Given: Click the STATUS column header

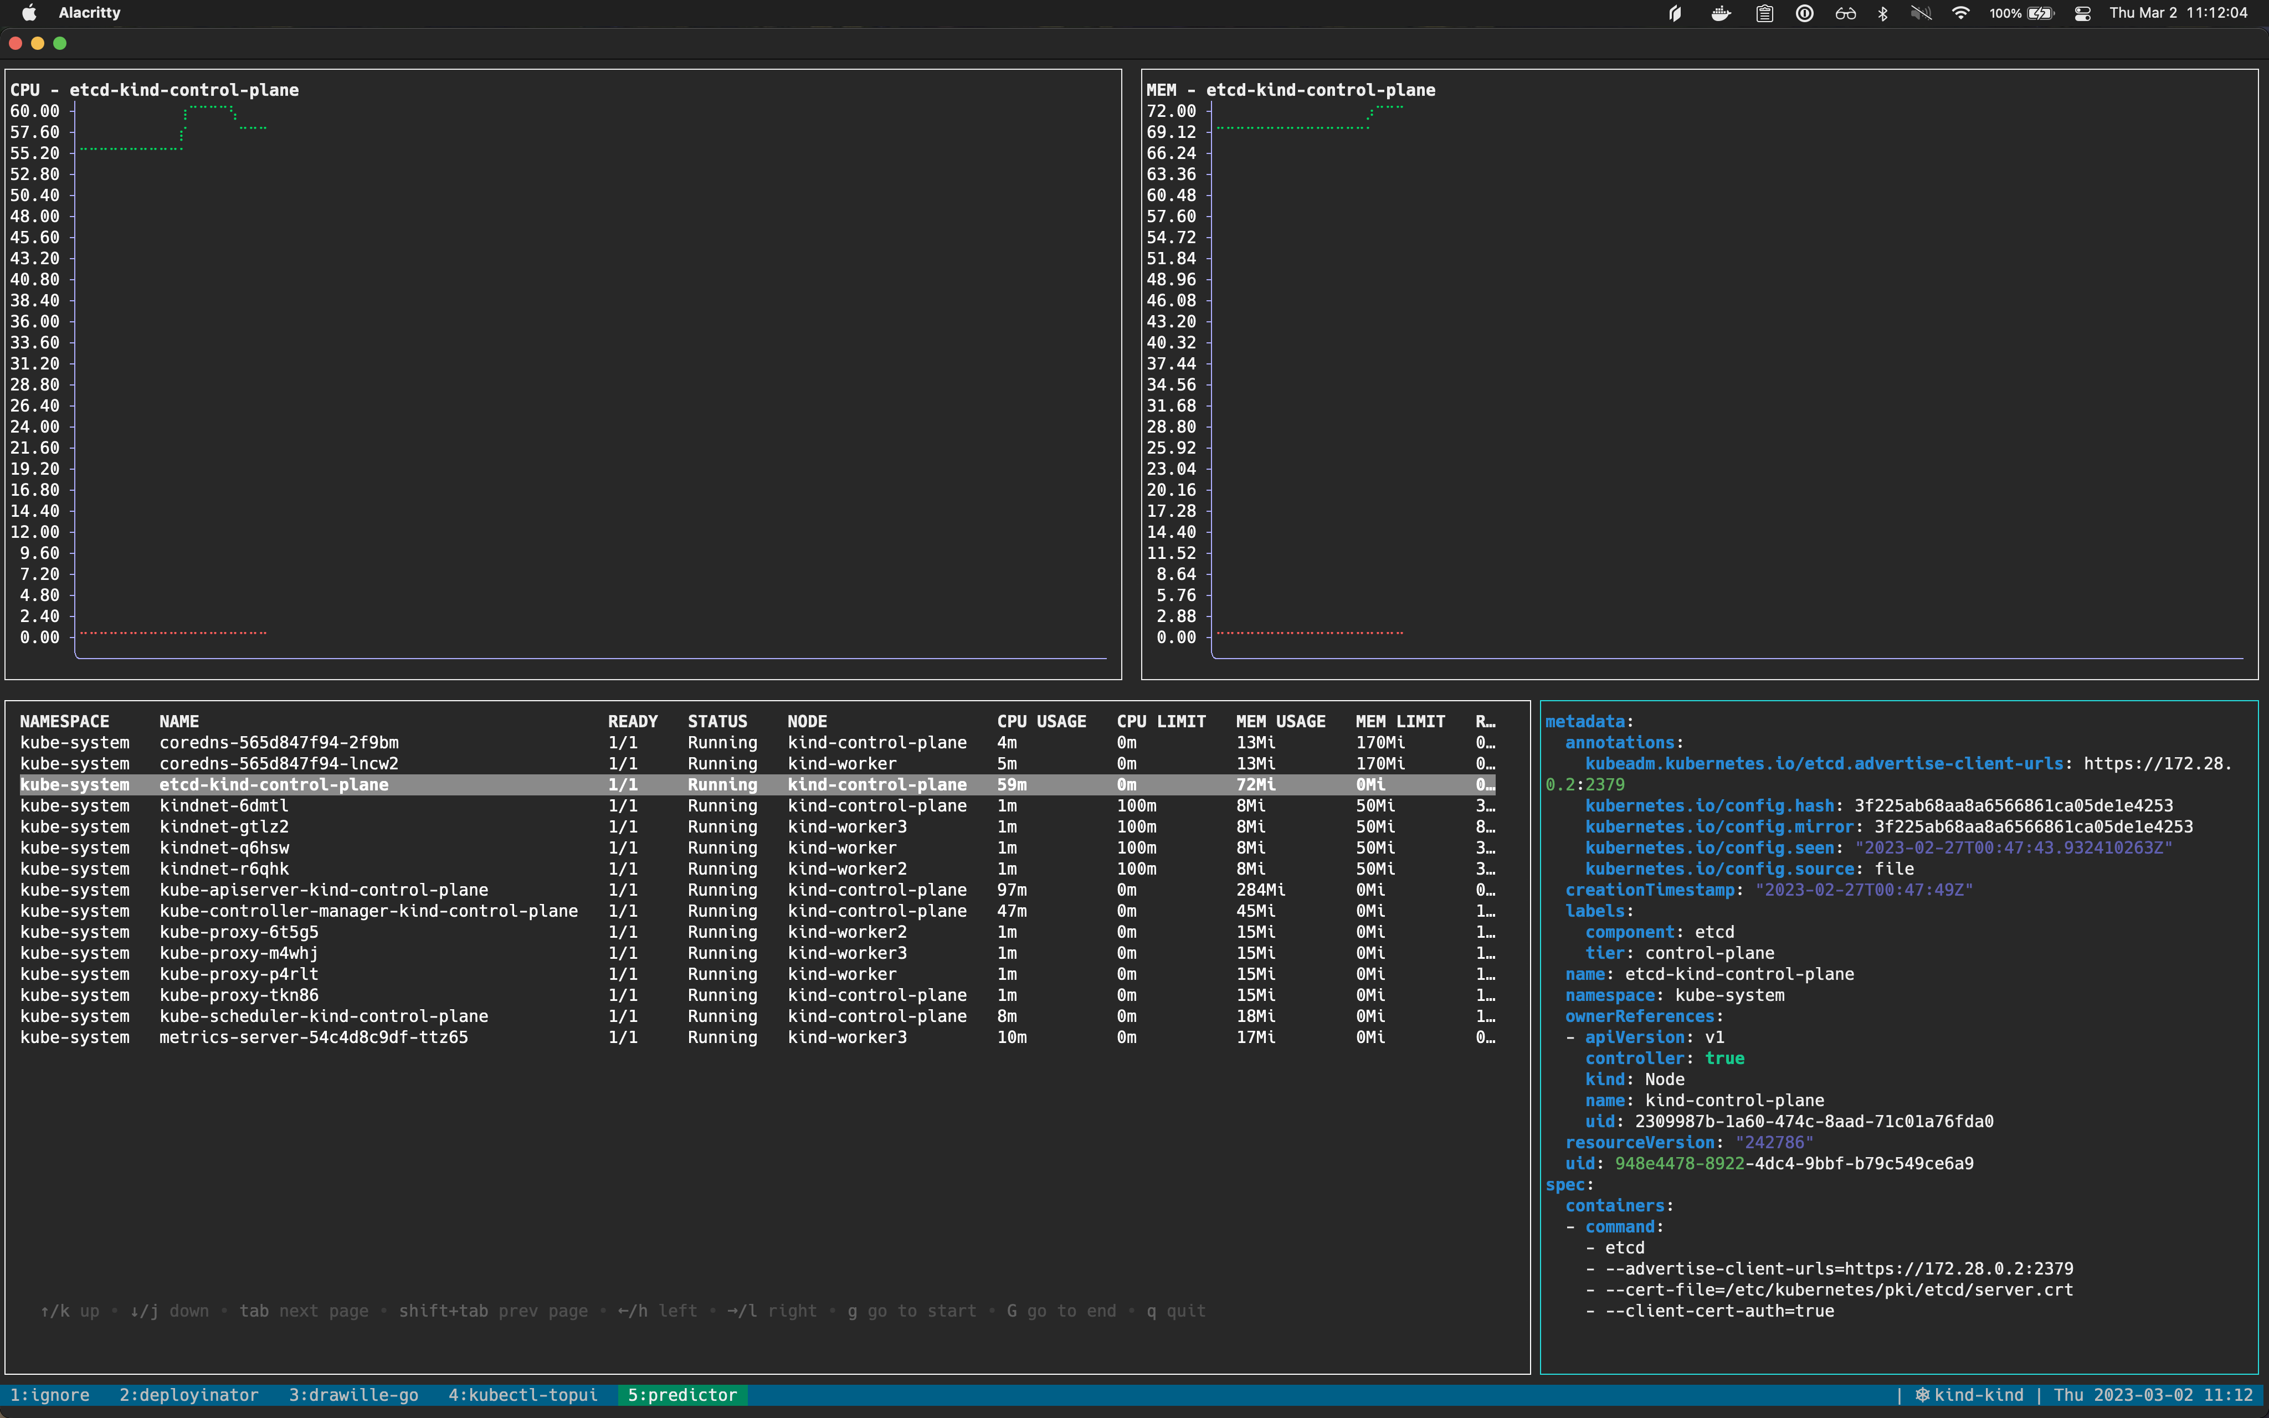Looking at the screenshot, I should pyautogui.click(x=717, y=721).
